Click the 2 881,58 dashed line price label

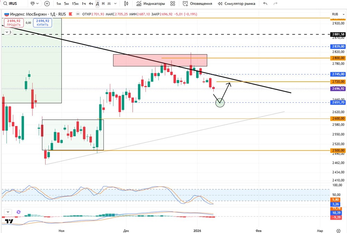338,35
